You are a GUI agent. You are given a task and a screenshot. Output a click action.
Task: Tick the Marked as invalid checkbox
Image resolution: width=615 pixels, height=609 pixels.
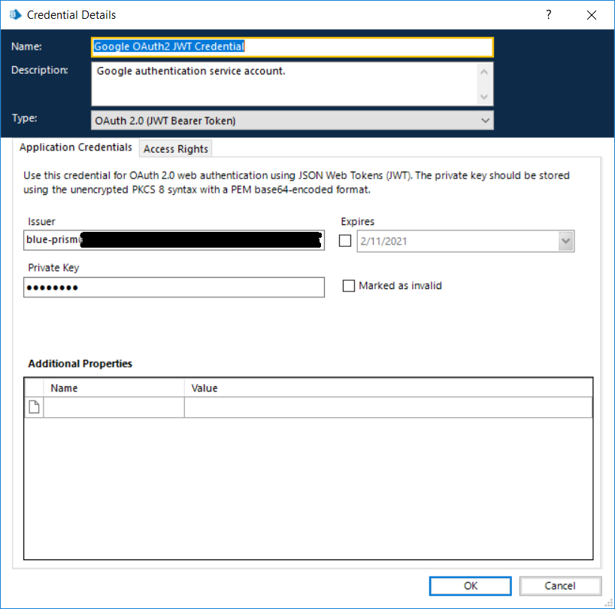(348, 285)
